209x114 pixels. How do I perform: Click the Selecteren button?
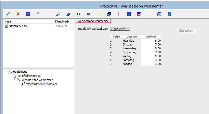(x=186, y=31)
